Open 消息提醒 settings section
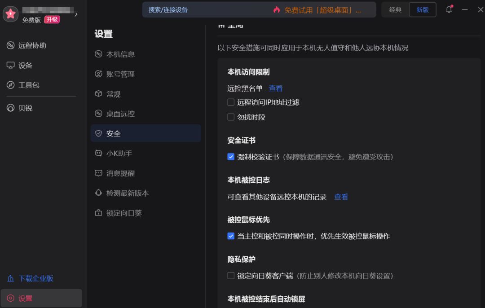 [x=146, y=173]
